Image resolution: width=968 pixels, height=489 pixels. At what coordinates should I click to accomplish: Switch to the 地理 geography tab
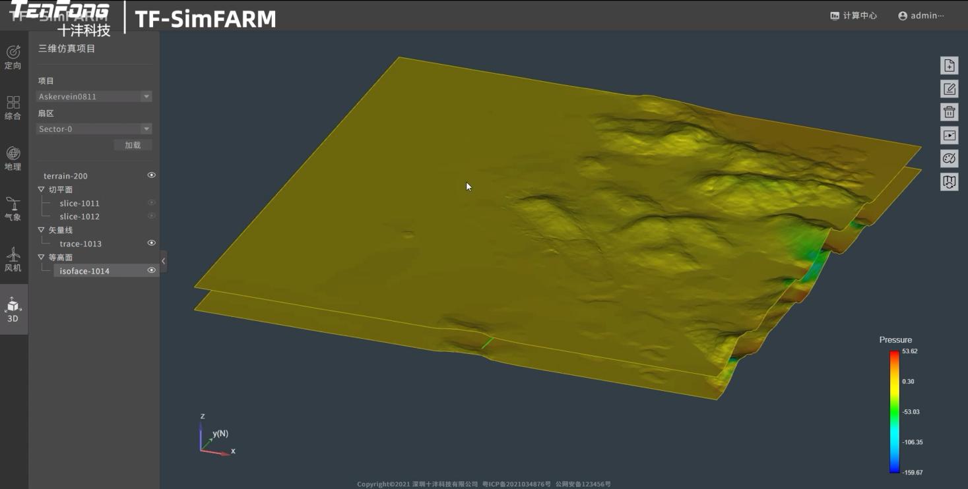tap(13, 158)
